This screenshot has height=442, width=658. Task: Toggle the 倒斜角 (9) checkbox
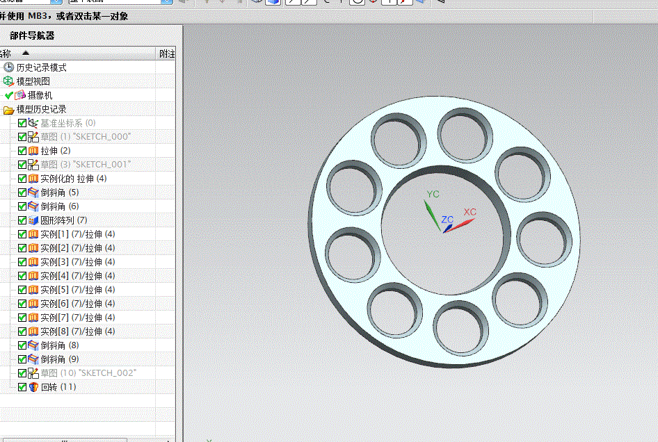coord(22,359)
